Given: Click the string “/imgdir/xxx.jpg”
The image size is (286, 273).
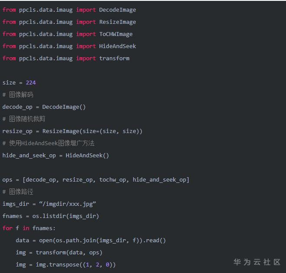Looking at the screenshot, I should (68, 204).
